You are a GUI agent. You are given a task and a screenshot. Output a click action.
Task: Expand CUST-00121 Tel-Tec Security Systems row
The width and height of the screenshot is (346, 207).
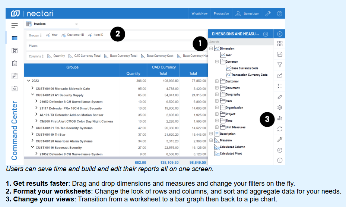coord(32,128)
